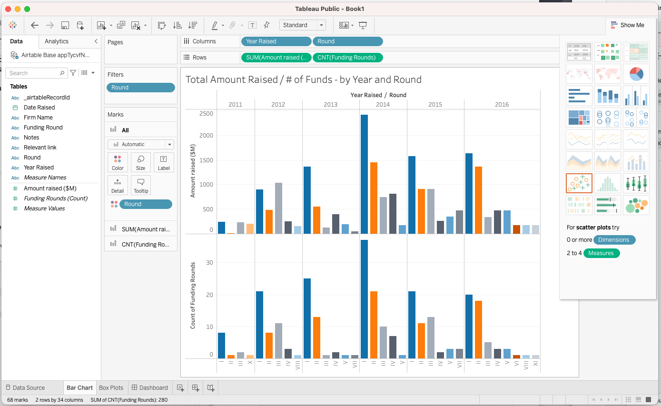Select the Funding Round field in Tables

click(x=43, y=128)
